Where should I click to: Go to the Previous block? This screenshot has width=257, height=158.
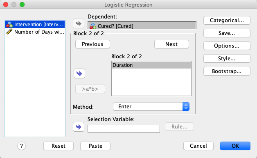92,44
